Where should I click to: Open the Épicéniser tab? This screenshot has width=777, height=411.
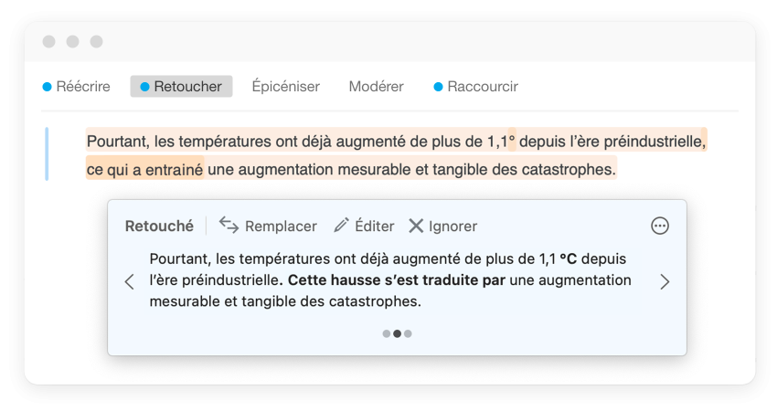click(x=285, y=87)
